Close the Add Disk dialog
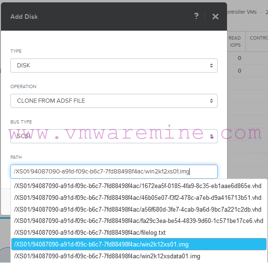268x263 pixels. click(x=215, y=16)
